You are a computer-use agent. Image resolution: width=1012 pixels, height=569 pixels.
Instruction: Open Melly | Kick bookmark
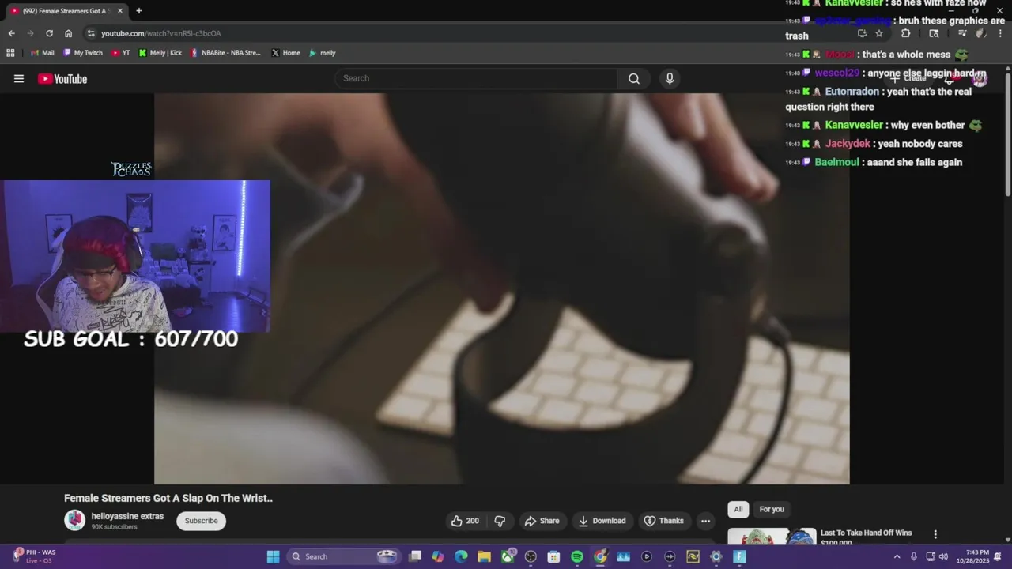[160, 53]
